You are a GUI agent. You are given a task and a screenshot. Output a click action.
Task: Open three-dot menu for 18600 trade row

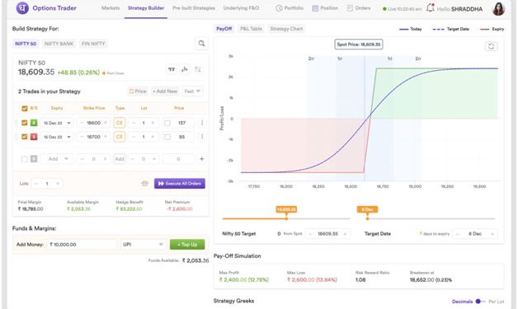tap(202, 123)
